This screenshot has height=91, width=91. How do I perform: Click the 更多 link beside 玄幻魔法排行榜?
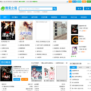pyautogui.click(x=89, y=64)
